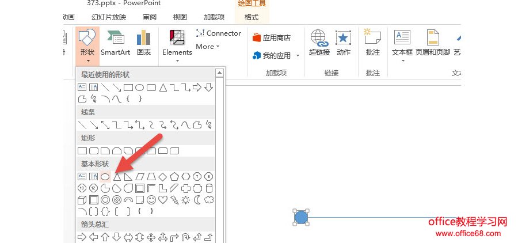Choose the can cylinder shape
This screenshot has width=518, height=243.
[x=209, y=188]
